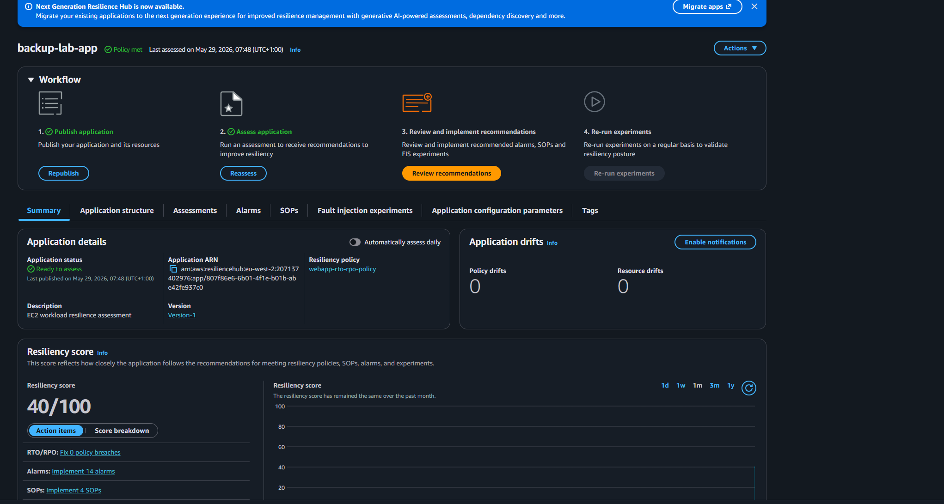Open the Version-1 link

182,315
